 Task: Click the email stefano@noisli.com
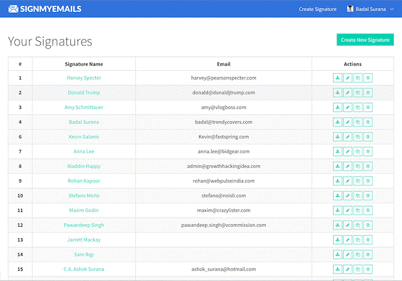tap(224, 195)
